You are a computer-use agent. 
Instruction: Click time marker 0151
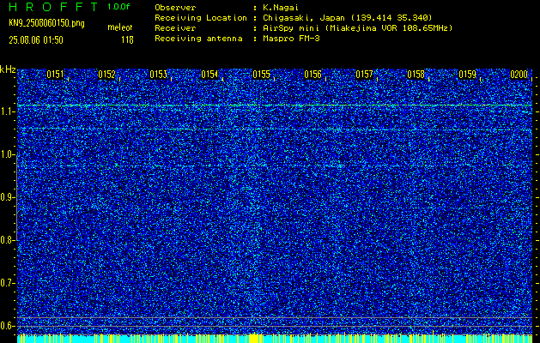tap(55, 75)
